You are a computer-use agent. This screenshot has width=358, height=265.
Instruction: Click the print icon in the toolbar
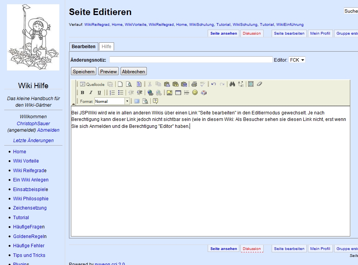(194, 84)
